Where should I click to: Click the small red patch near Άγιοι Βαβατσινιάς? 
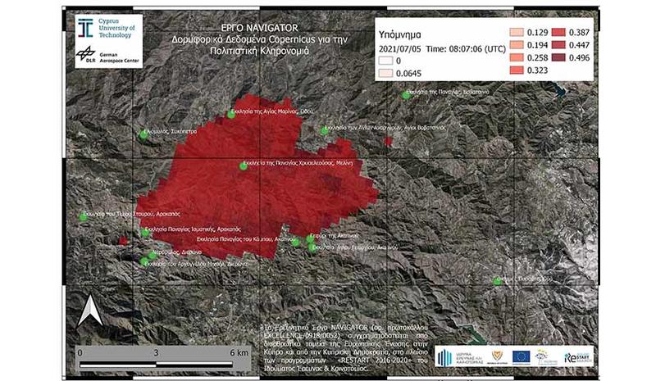pyautogui.click(x=388, y=142)
